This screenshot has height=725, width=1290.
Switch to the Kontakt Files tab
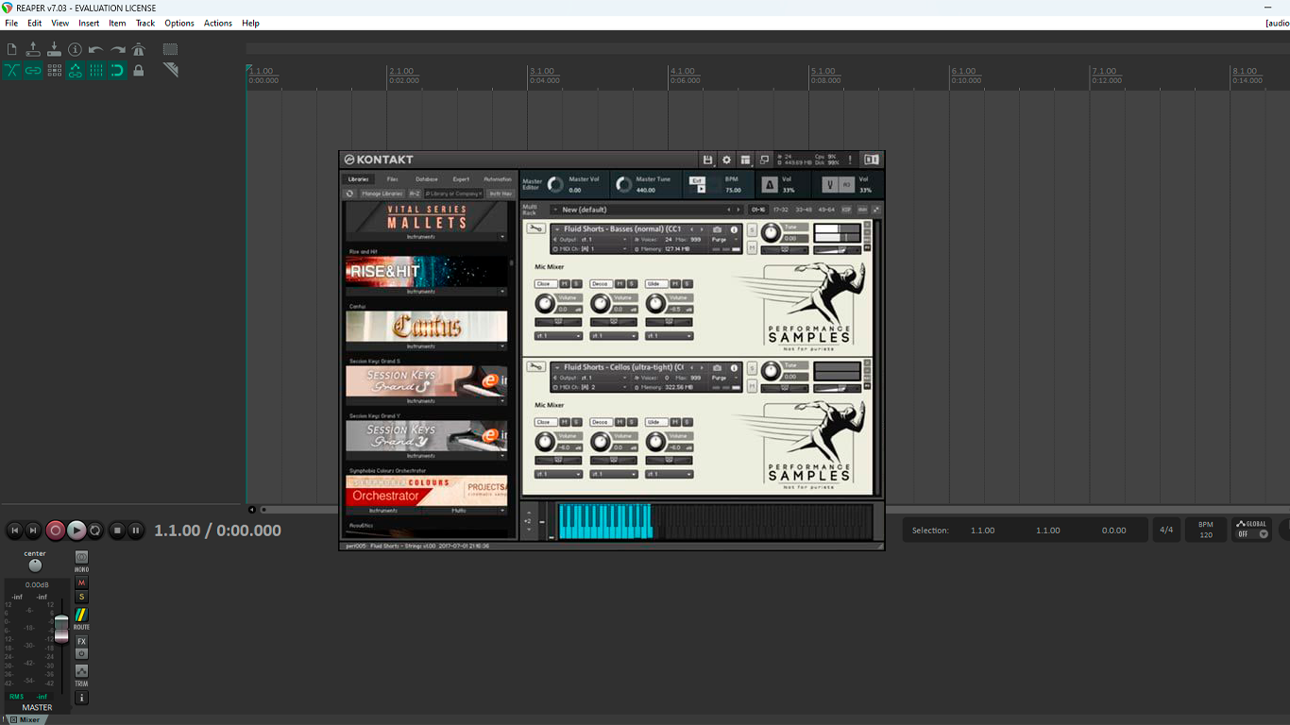tap(392, 179)
